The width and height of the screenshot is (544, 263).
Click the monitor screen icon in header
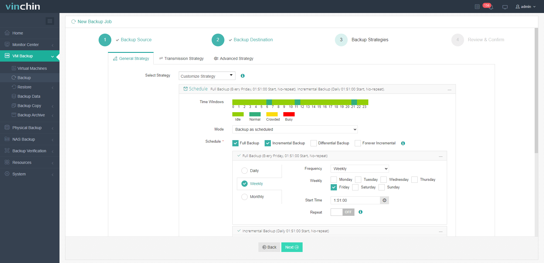[x=505, y=7]
